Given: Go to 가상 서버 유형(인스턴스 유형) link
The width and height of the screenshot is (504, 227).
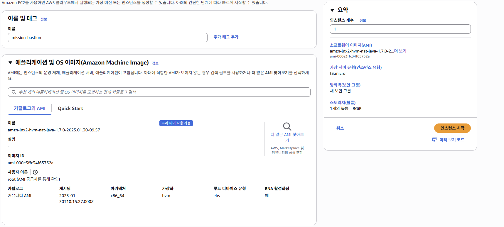Looking at the screenshot, I should pos(355,67).
